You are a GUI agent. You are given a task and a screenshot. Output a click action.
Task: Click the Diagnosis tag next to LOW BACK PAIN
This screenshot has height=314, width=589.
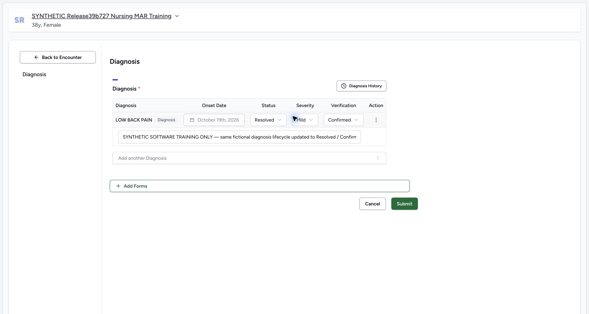(x=166, y=120)
